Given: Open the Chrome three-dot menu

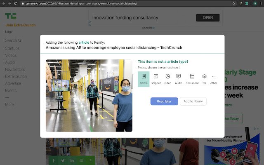Looking at the screenshot, I should pyautogui.click(x=261, y=3).
